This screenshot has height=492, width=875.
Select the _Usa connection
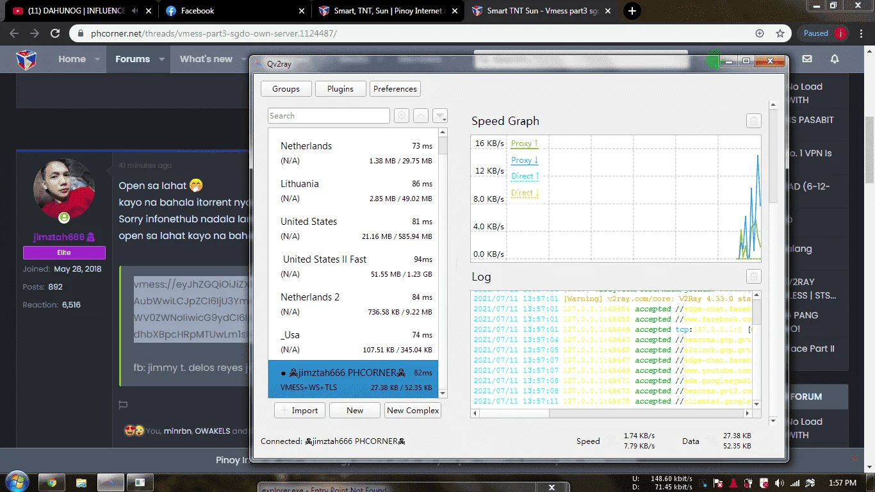point(353,341)
